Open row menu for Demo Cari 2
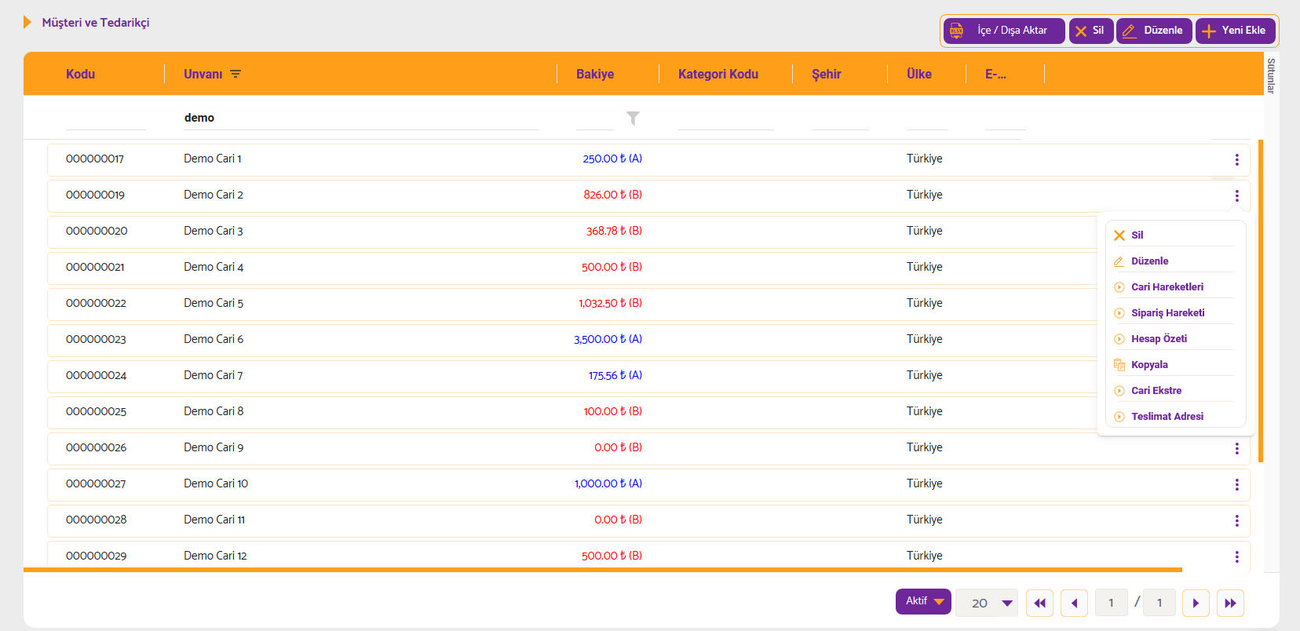 pyautogui.click(x=1236, y=195)
